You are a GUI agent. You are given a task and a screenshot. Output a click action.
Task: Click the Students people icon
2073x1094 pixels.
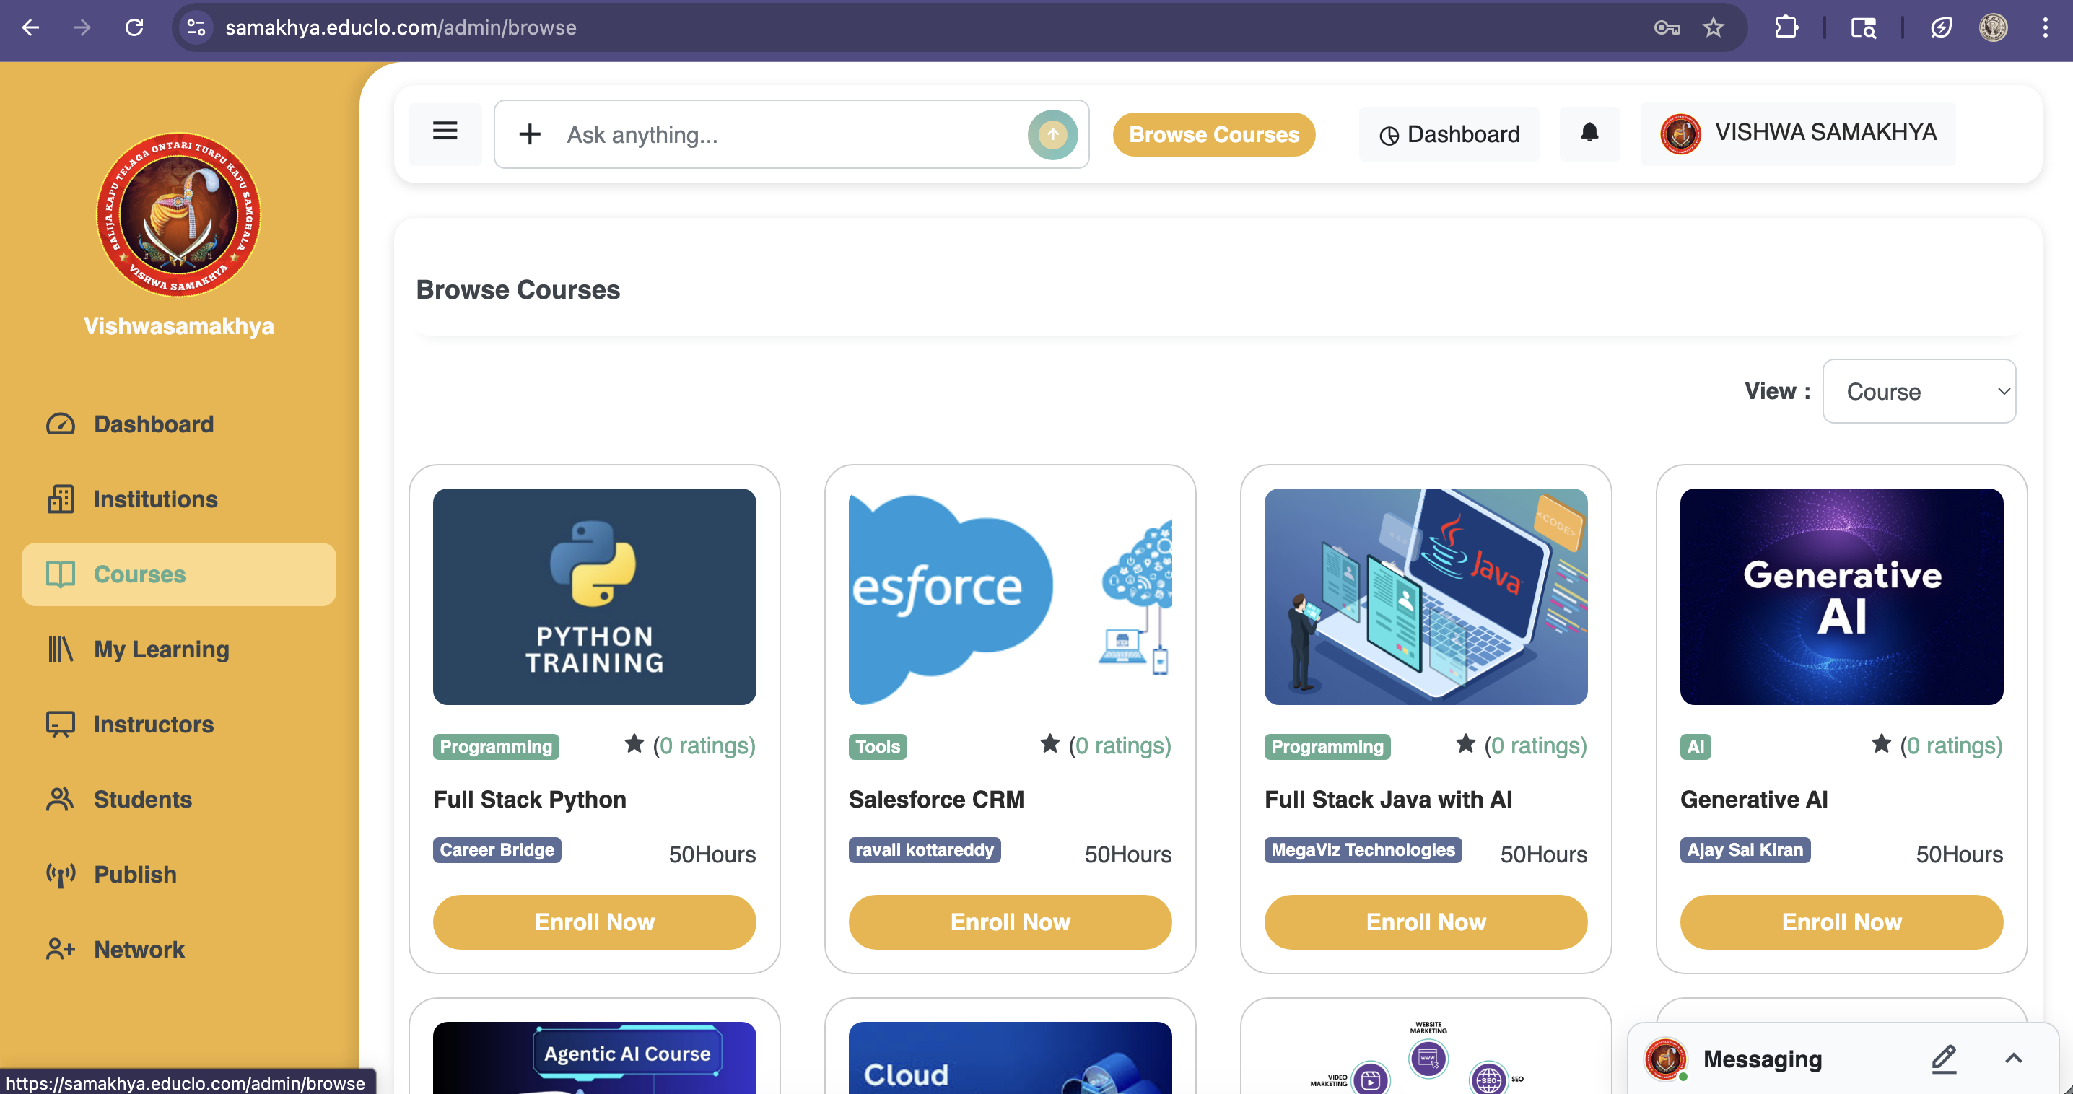click(61, 799)
